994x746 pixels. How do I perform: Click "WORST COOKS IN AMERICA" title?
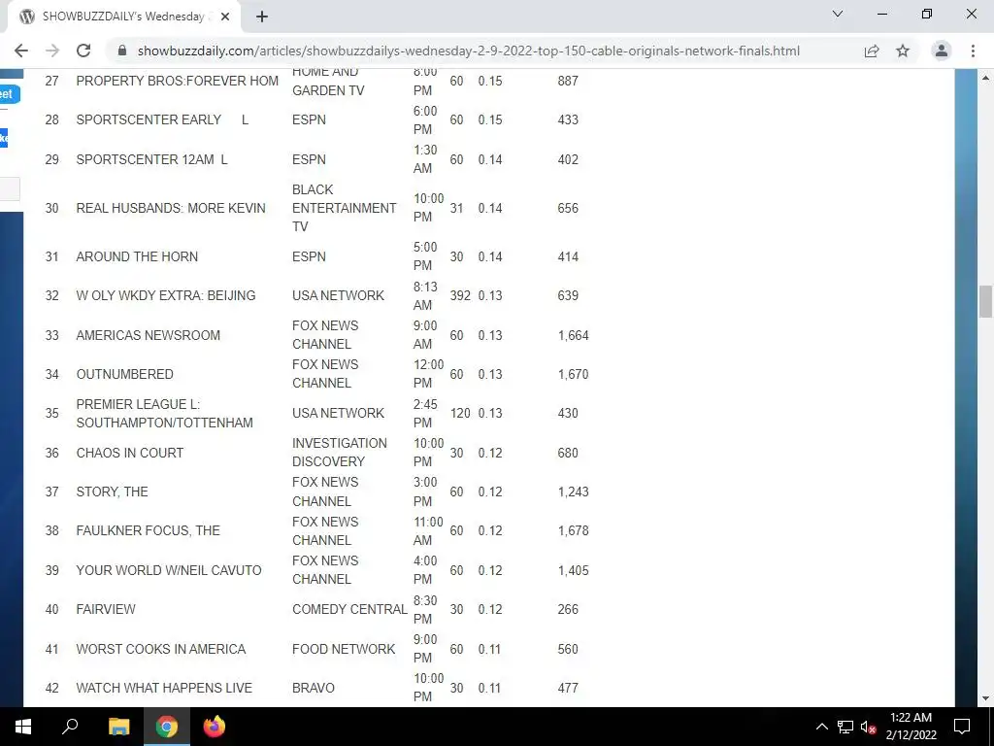point(160,649)
